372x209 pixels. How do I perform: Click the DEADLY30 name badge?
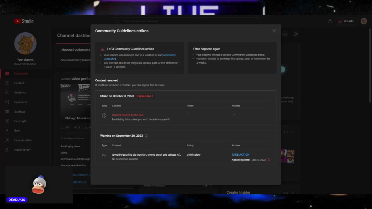click(x=17, y=200)
